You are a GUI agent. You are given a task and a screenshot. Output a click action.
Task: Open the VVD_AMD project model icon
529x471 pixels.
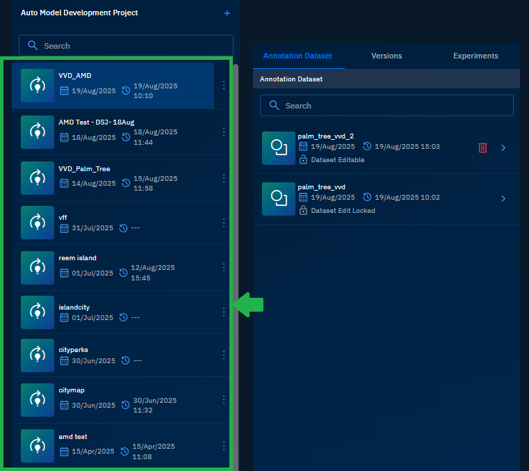[38, 86]
